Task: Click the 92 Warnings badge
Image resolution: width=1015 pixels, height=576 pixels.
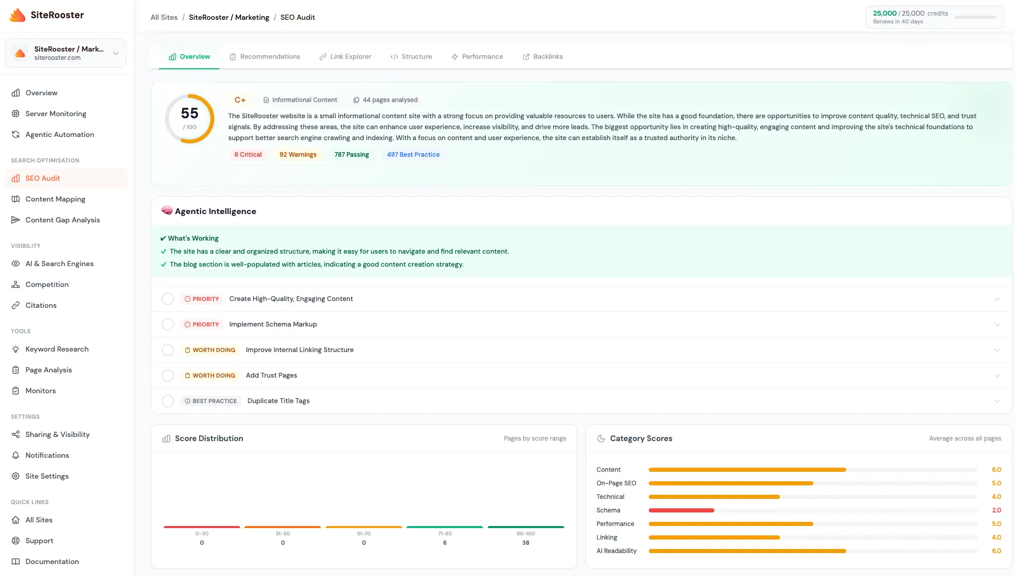Action: (x=298, y=155)
